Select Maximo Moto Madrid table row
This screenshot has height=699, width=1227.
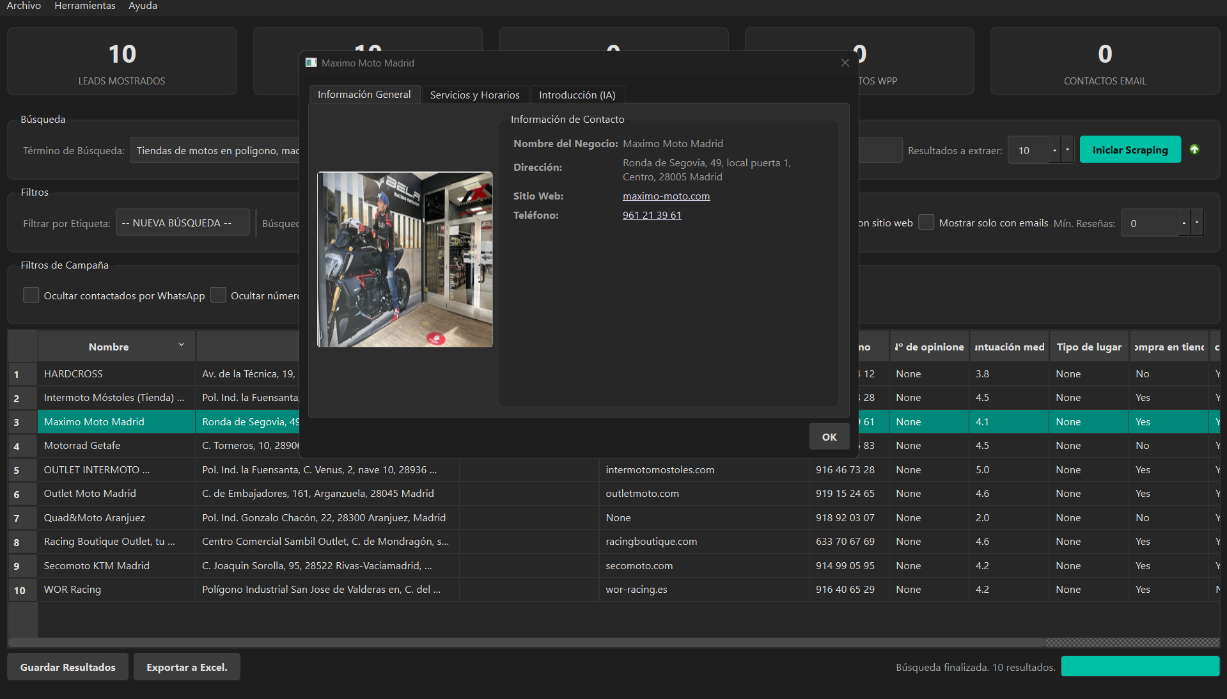click(x=116, y=421)
